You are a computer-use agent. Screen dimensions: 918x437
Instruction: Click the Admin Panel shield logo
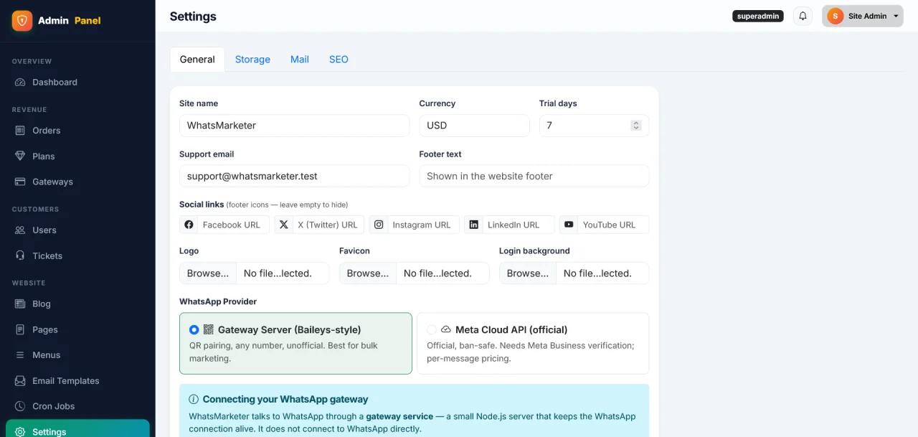[22, 20]
